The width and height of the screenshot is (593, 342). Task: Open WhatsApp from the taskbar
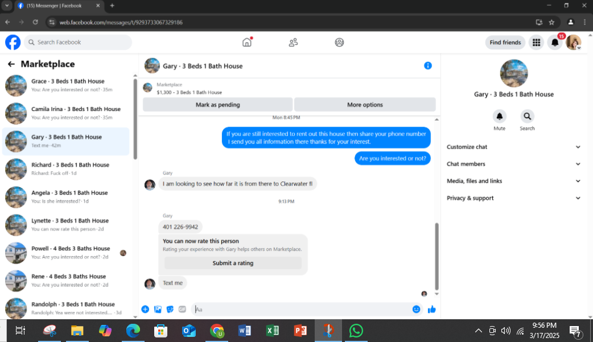tap(356, 331)
